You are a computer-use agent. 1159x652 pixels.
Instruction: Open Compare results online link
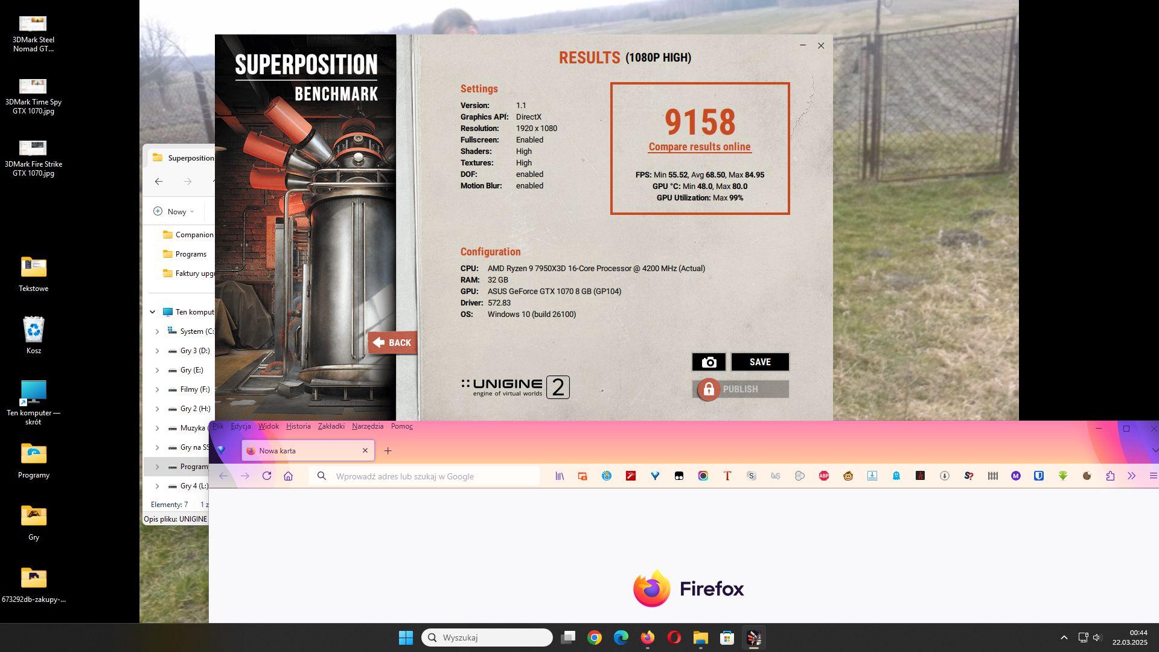pyautogui.click(x=700, y=147)
